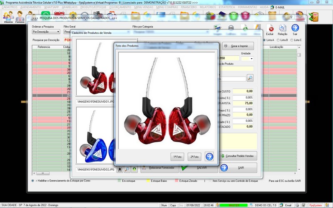Click the FpqSystem label in status bar
This screenshot has height=208, width=333.
316,205
